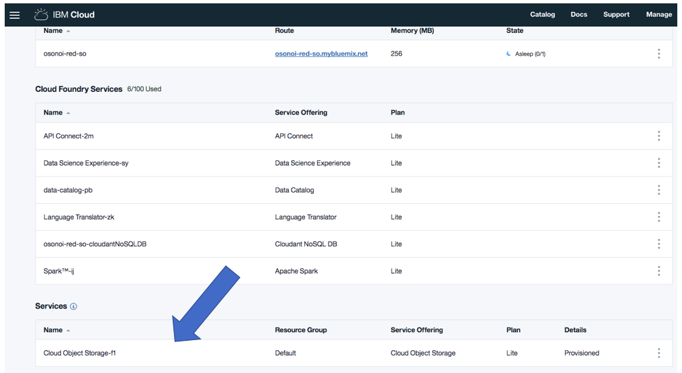682x373 pixels.
Task: Click the Memory (MB) column header
Action: tap(413, 31)
